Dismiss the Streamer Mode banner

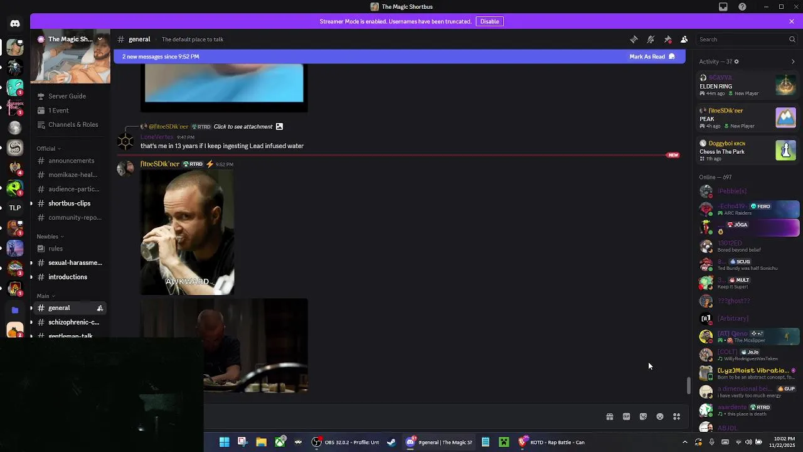click(792, 21)
